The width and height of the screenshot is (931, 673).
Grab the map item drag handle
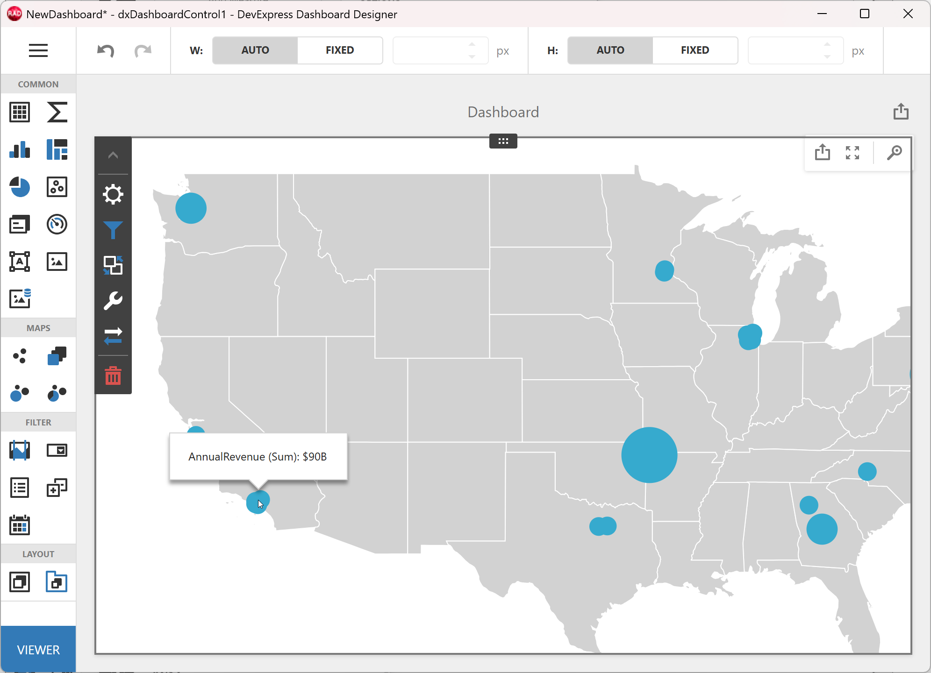(x=503, y=141)
